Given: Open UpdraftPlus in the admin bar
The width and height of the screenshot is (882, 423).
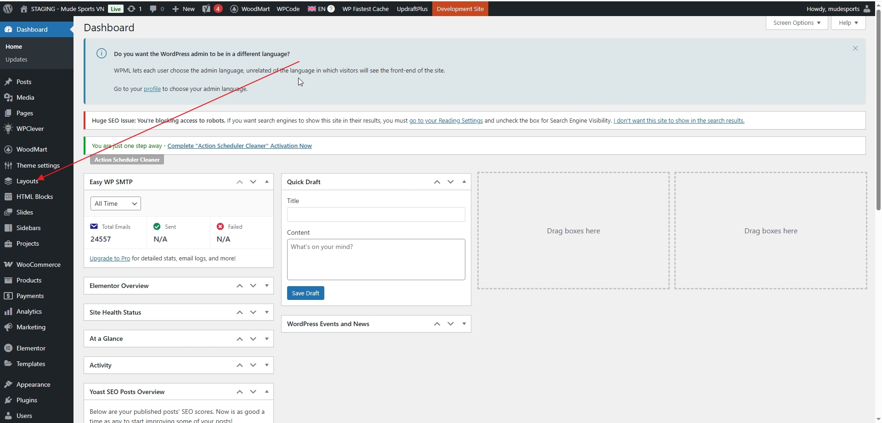Looking at the screenshot, I should tap(412, 9).
